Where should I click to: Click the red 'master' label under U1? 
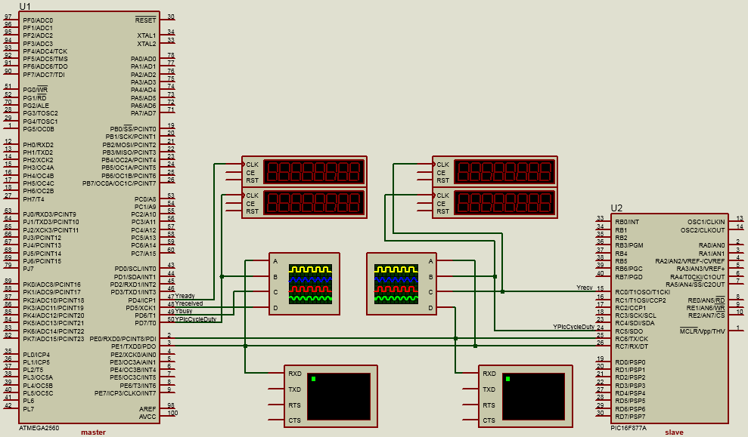pyautogui.click(x=94, y=432)
